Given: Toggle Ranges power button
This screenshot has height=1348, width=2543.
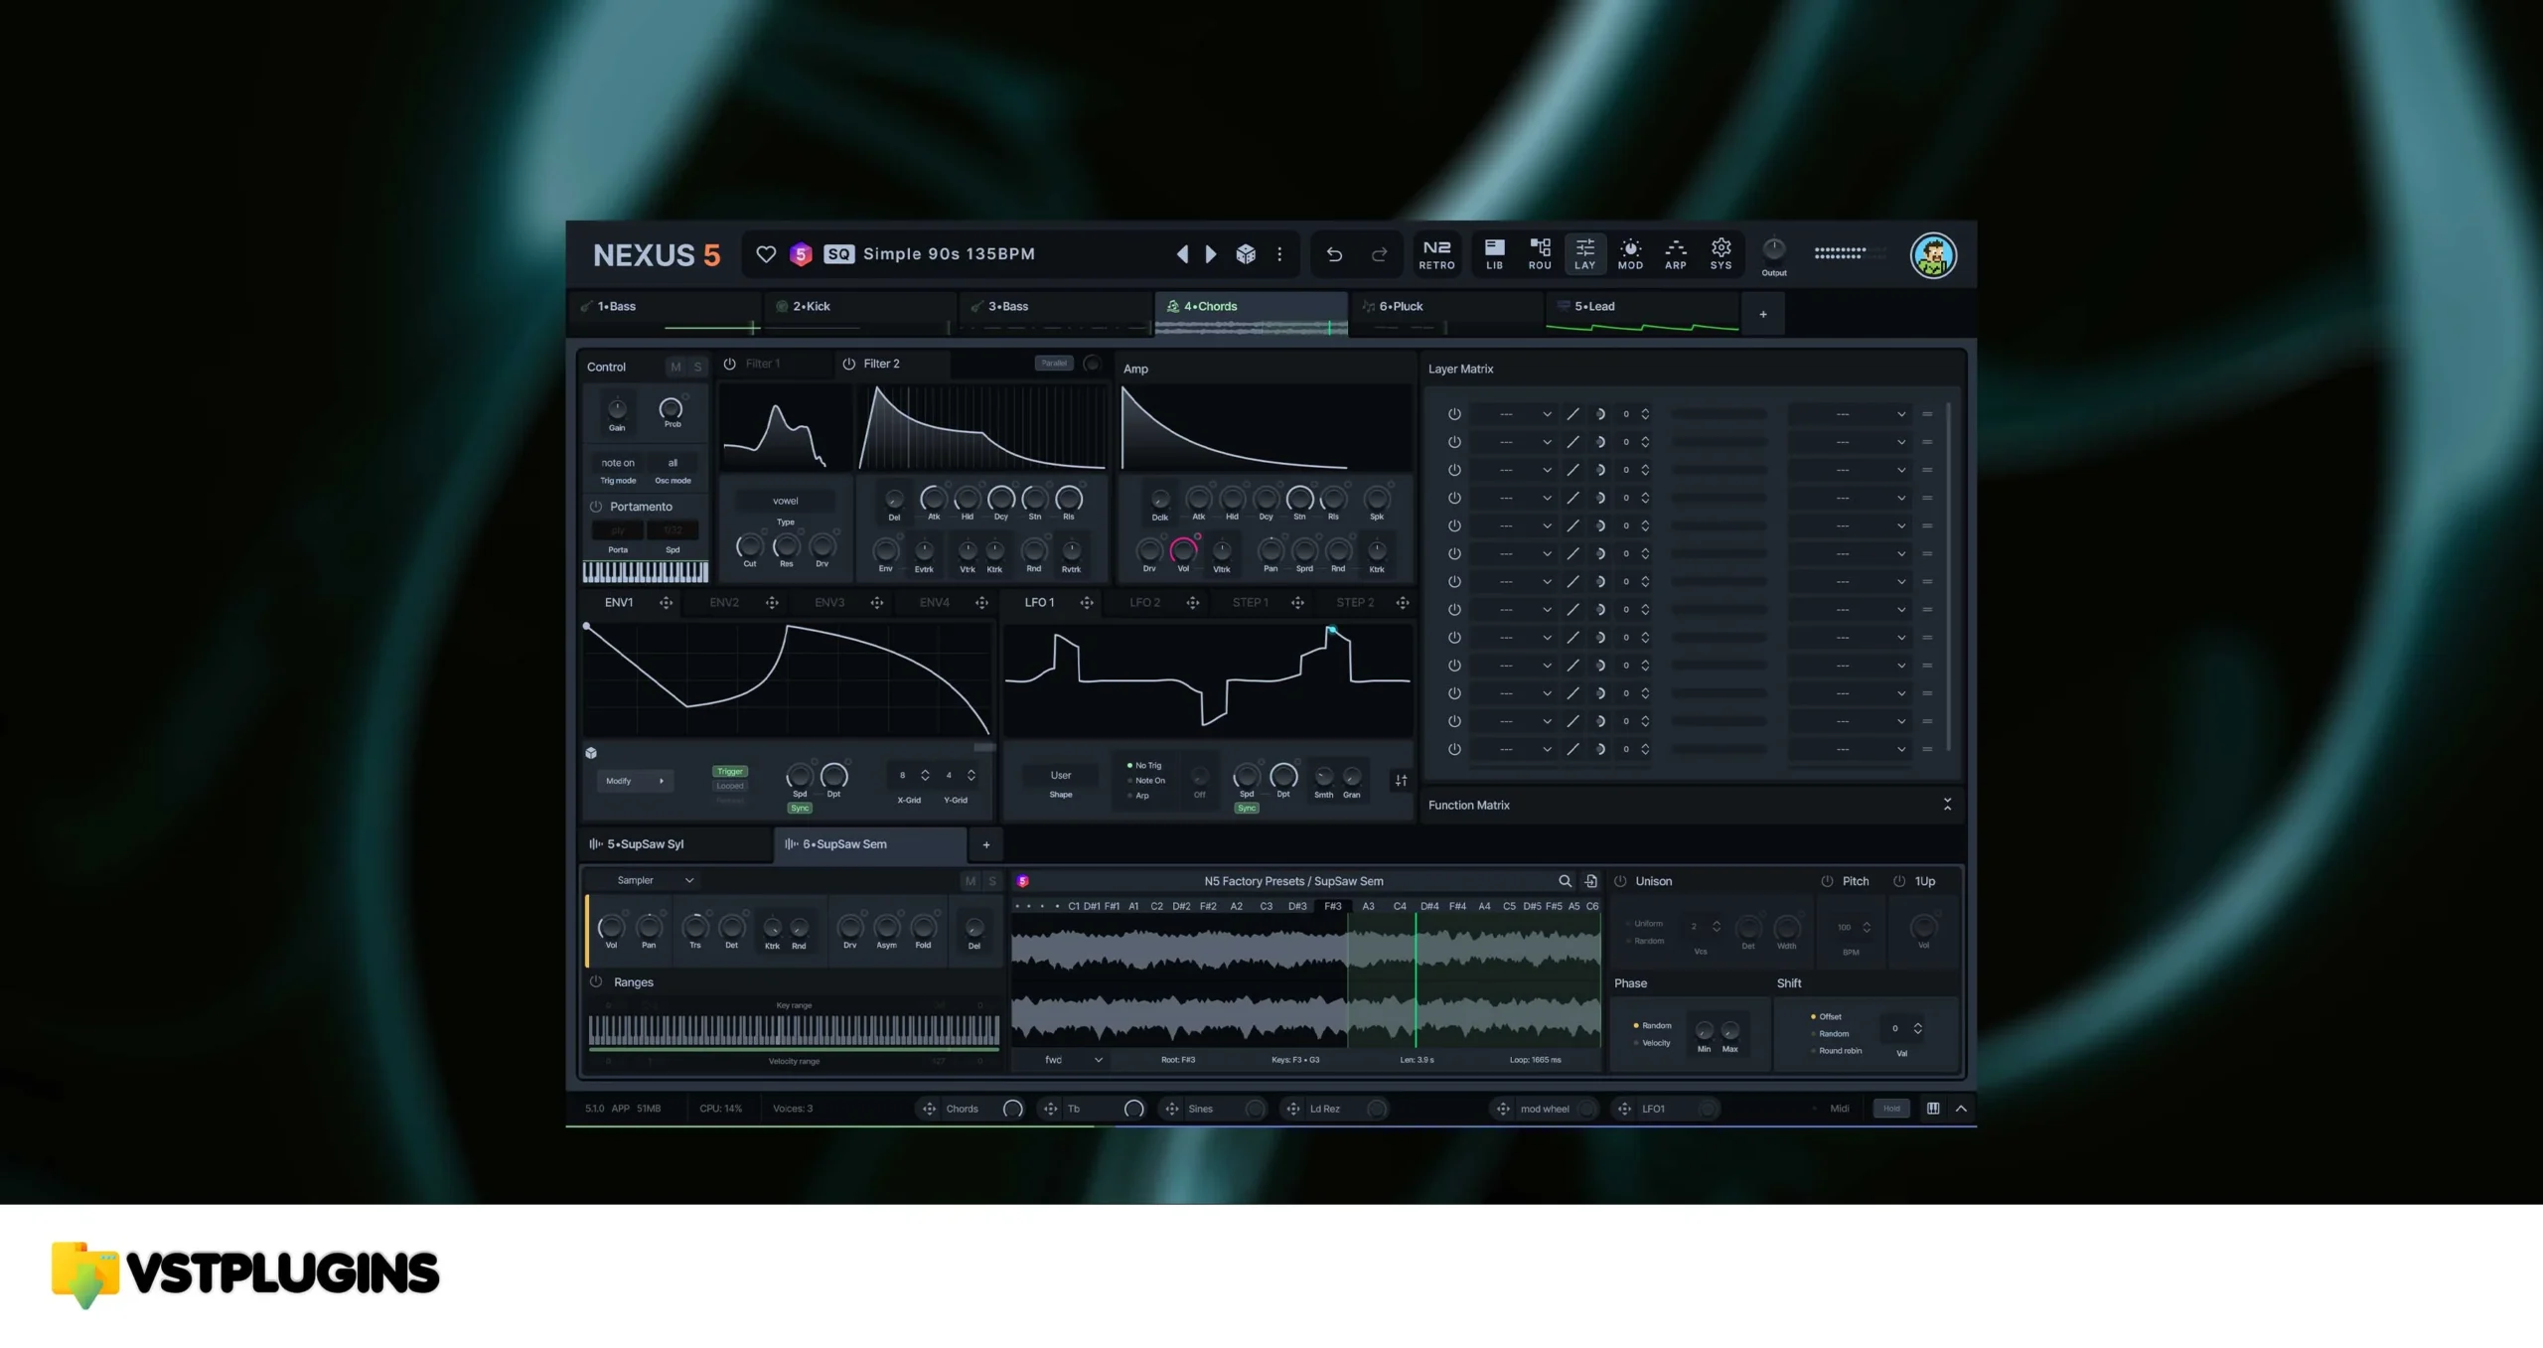Looking at the screenshot, I should click(x=596, y=982).
